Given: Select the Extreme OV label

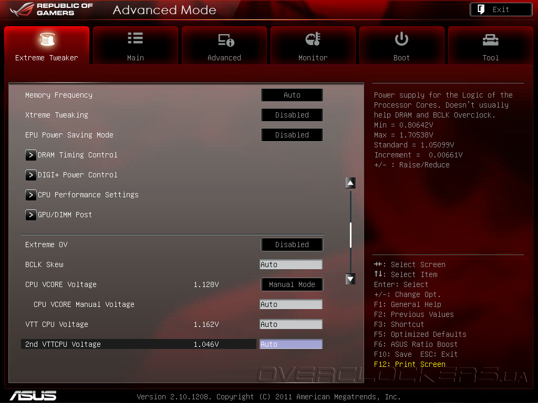Looking at the screenshot, I should pyautogui.click(x=46, y=245).
